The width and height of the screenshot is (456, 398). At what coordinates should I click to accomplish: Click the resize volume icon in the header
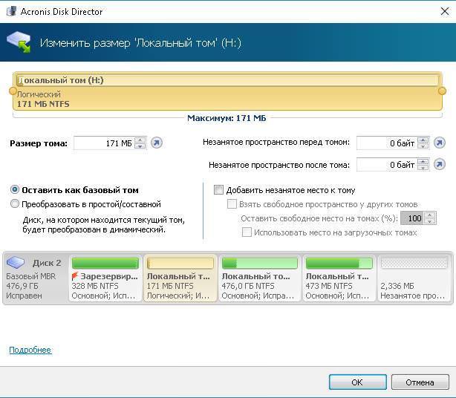[19, 42]
